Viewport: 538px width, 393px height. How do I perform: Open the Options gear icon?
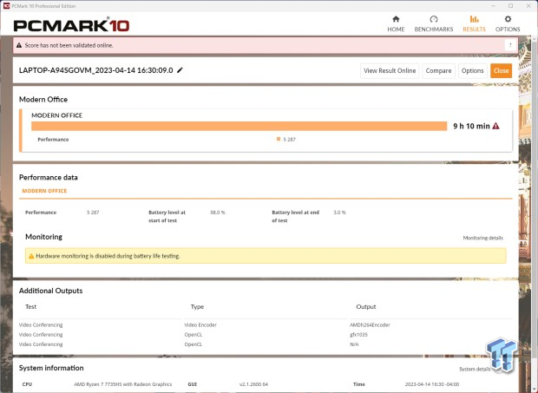pyautogui.click(x=508, y=19)
